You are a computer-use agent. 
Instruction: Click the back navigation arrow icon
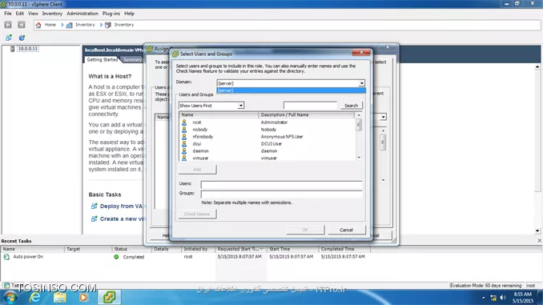(x=8, y=25)
